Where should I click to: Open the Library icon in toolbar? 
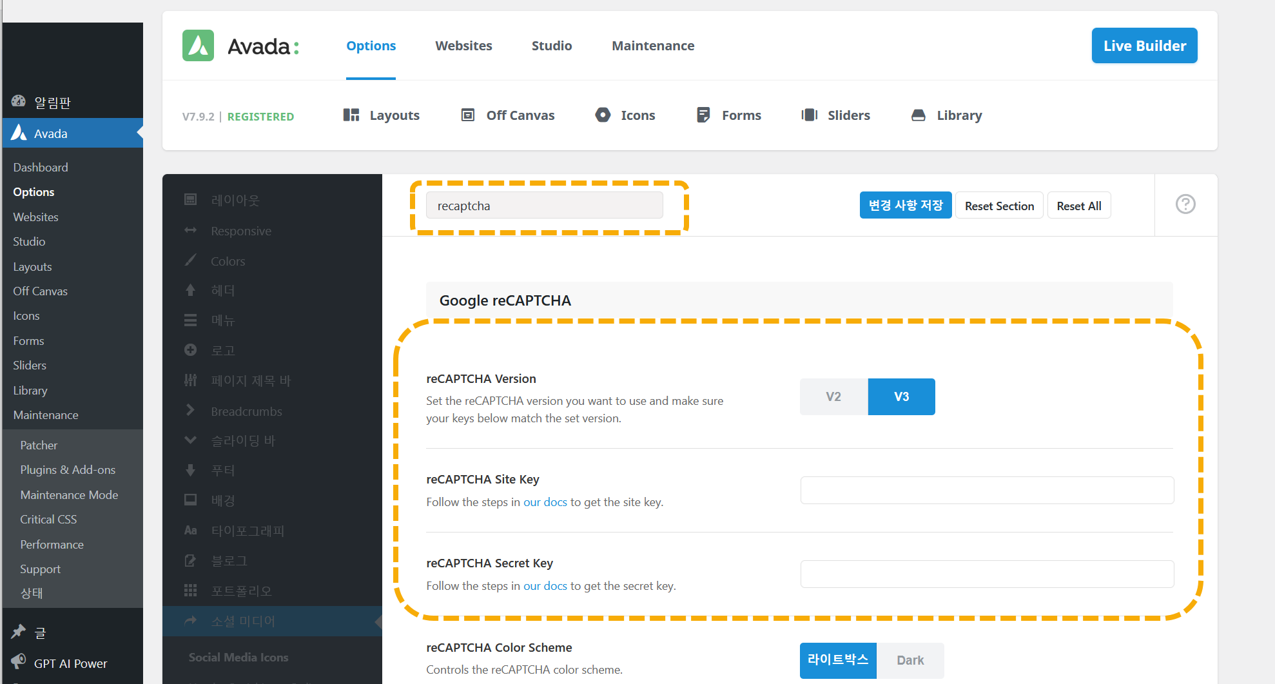point(919,115)
